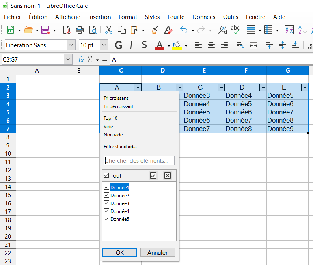Image resolution: width=313 pixels, height=265 pixels.
Task: Uncheck the Donnée4 checkbox
Action: point(106,211)
